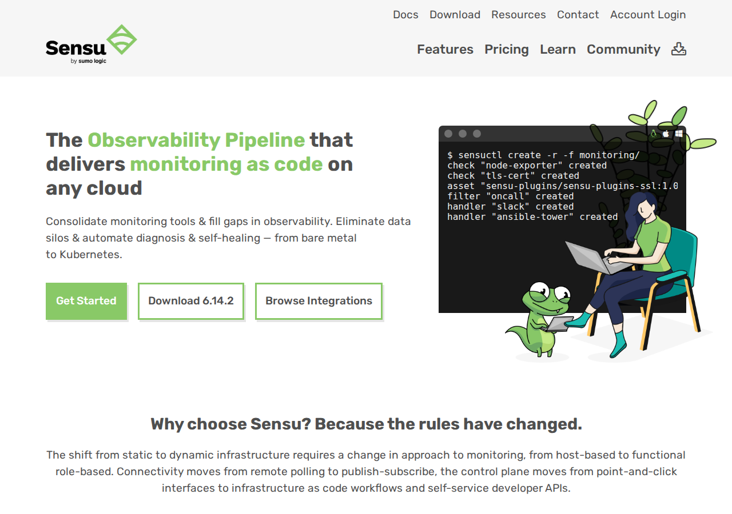Viewport: 732px width, 514px height.
Task: Open the Contact page link
Action: click(578, 15)
